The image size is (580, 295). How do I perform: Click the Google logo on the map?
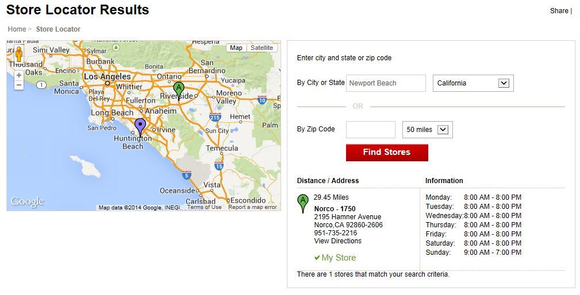pos(27,201)
